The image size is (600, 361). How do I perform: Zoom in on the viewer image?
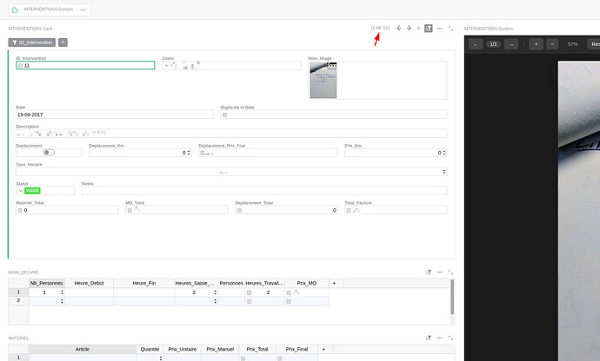536,43
